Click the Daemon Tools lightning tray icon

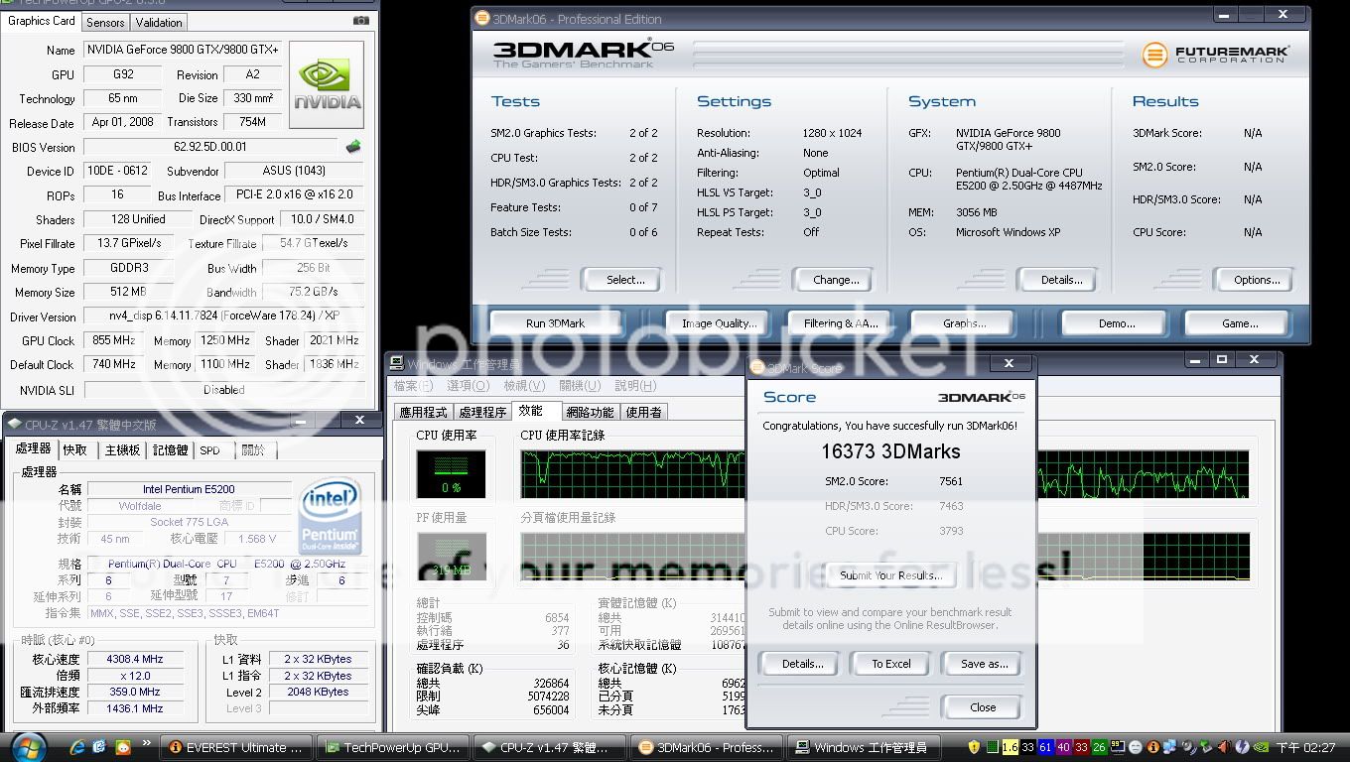[1242, 746]
